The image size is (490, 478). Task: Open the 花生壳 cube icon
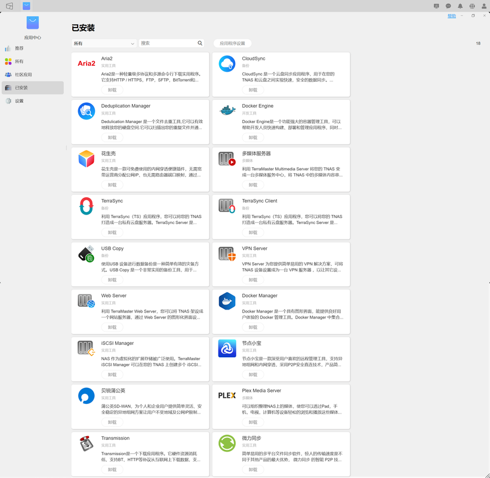click(x=87, y=158)
